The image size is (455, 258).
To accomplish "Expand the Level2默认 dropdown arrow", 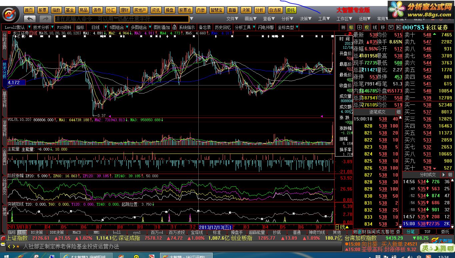I will [29, 27].
